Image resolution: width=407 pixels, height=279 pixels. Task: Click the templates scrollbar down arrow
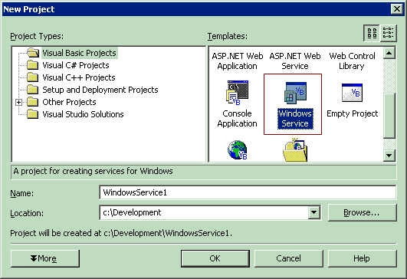click(x=389, y=156)
